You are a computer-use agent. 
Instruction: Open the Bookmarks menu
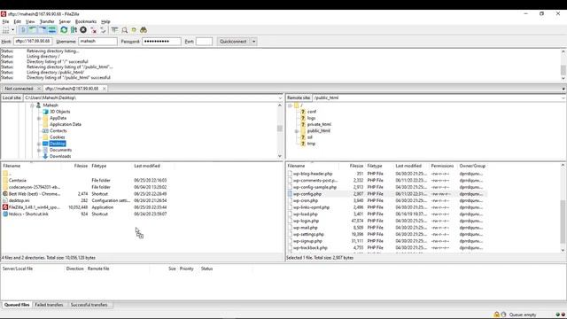point(86,21)
